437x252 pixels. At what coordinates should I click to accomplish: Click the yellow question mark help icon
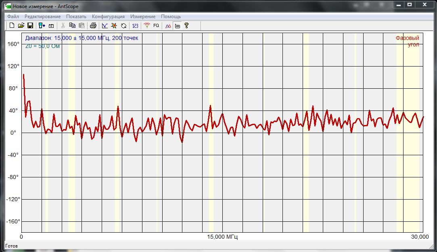[x=186, y=25]
